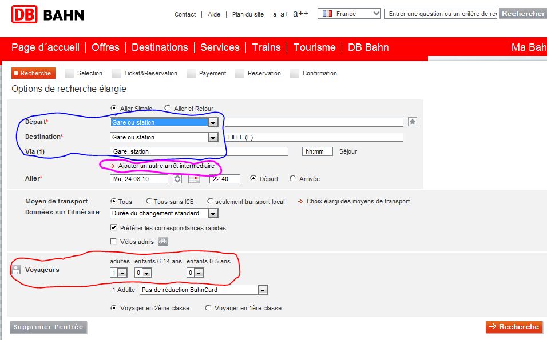Click the date up/down stepper arrows
547x340 pixels.
[177, 179]
